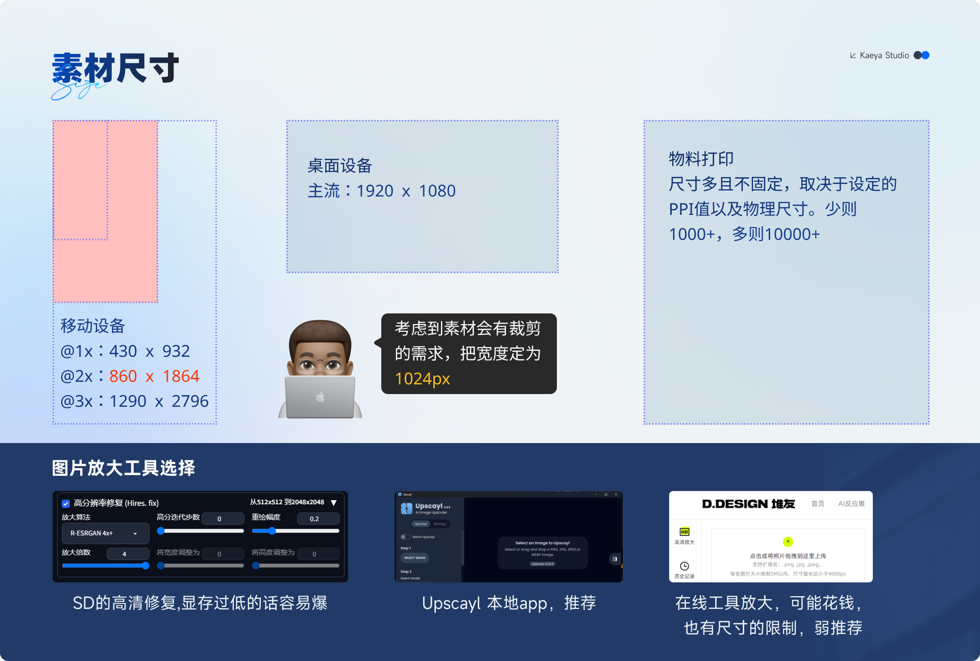980x661 pixels.
Task: Uncheck 高分辨率修复 (Hires. fix)
Action: (66, 503)
